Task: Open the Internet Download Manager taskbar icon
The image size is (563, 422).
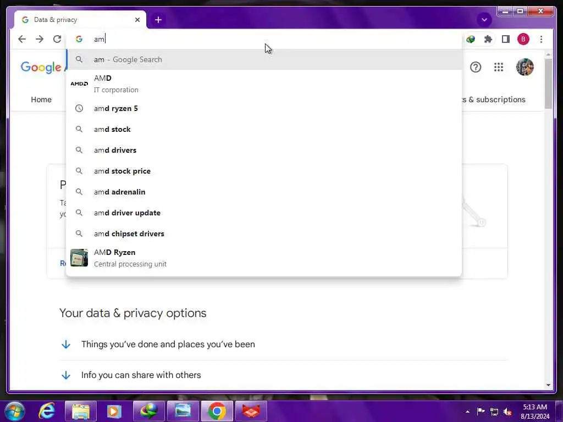Action: pyautogui.click(x=148, y=411)
